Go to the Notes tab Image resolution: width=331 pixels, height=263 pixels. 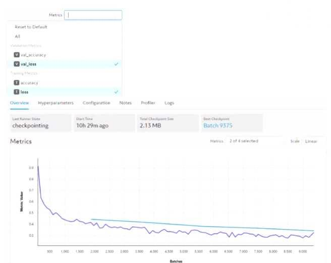point(125,103)
